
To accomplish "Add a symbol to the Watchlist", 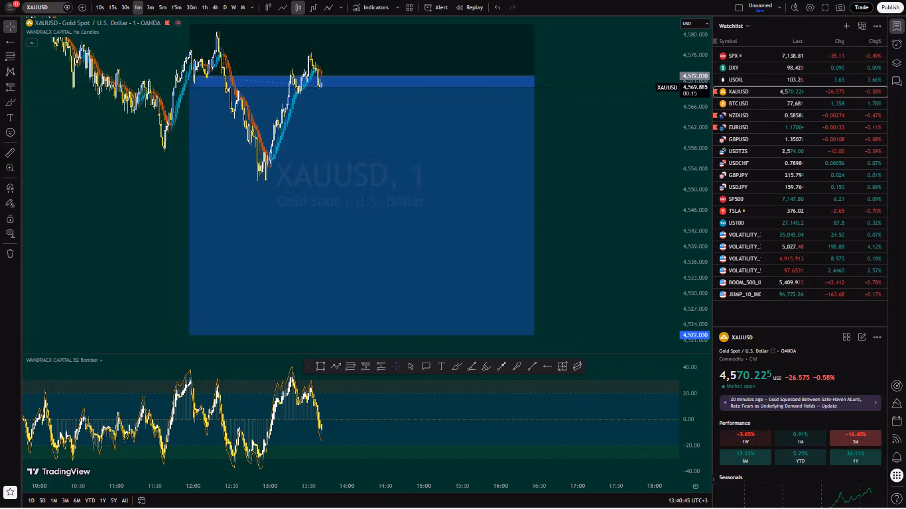I will pos(846,26).
